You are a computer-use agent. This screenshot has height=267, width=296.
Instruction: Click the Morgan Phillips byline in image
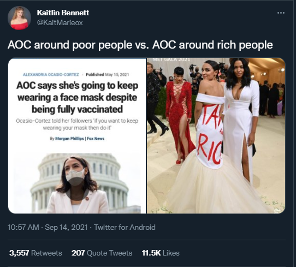click(x=69, y=139)
